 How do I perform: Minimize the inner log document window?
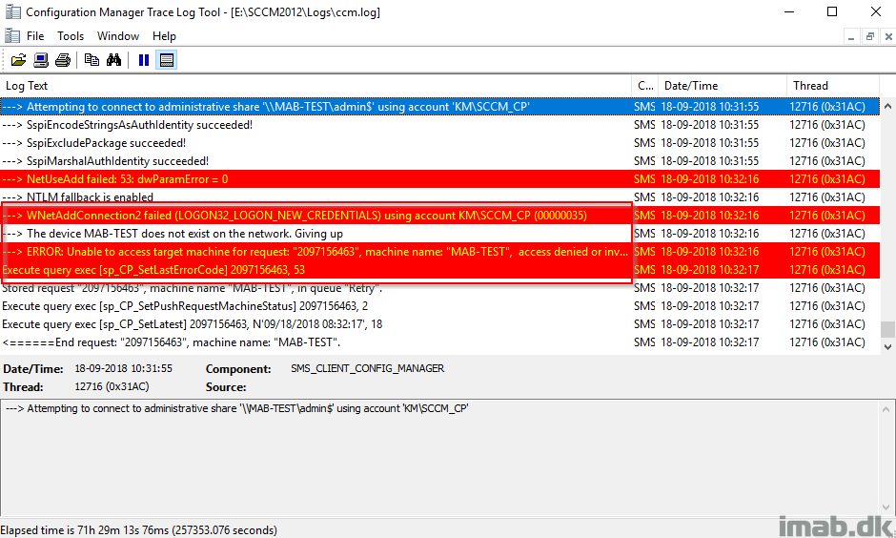pyautogui.click(x=851, y=36)
